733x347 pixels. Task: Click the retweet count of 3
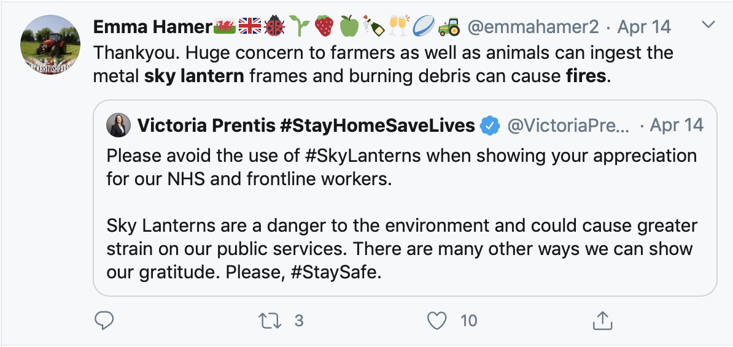(x=299, y=320)
